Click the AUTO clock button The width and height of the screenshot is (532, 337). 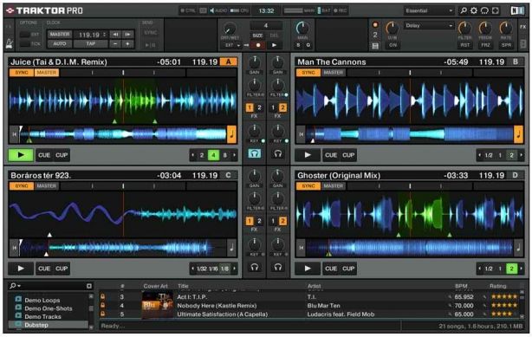(60, 44)
